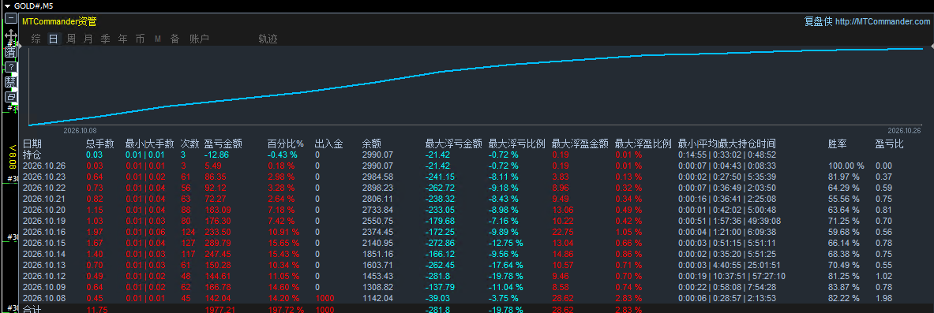Switch to the 年 yearly tab
Screen dimensions: 934x313
click(x=122, y=39)
